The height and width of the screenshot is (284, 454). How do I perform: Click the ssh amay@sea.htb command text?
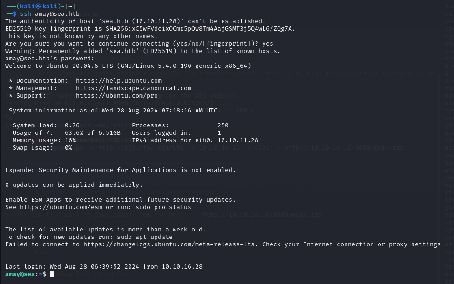[50, 13]
